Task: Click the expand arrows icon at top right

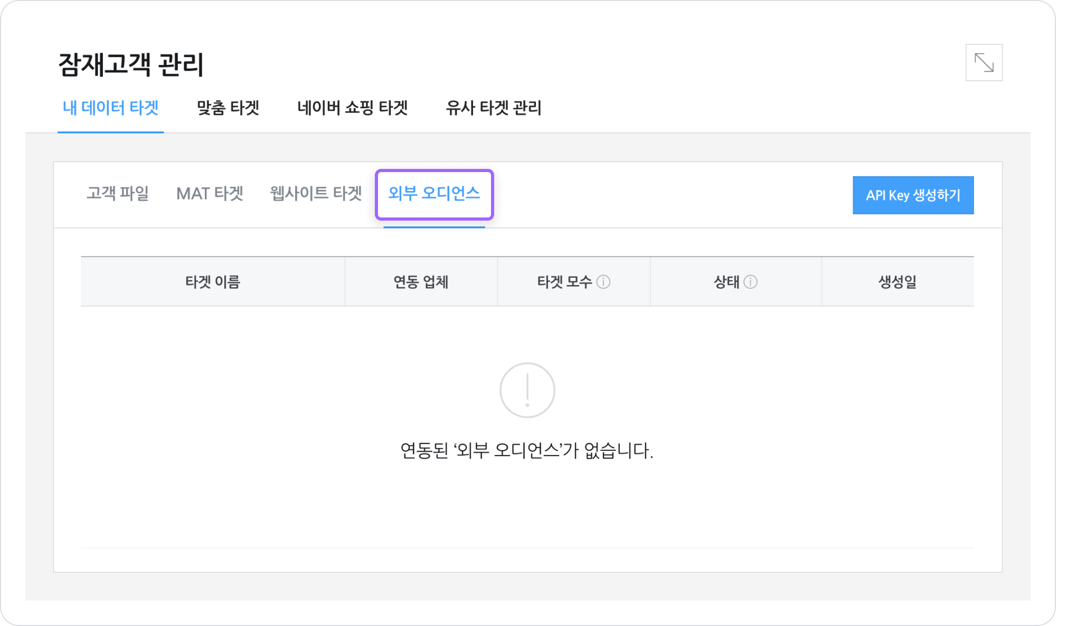Action: [984, 63]
